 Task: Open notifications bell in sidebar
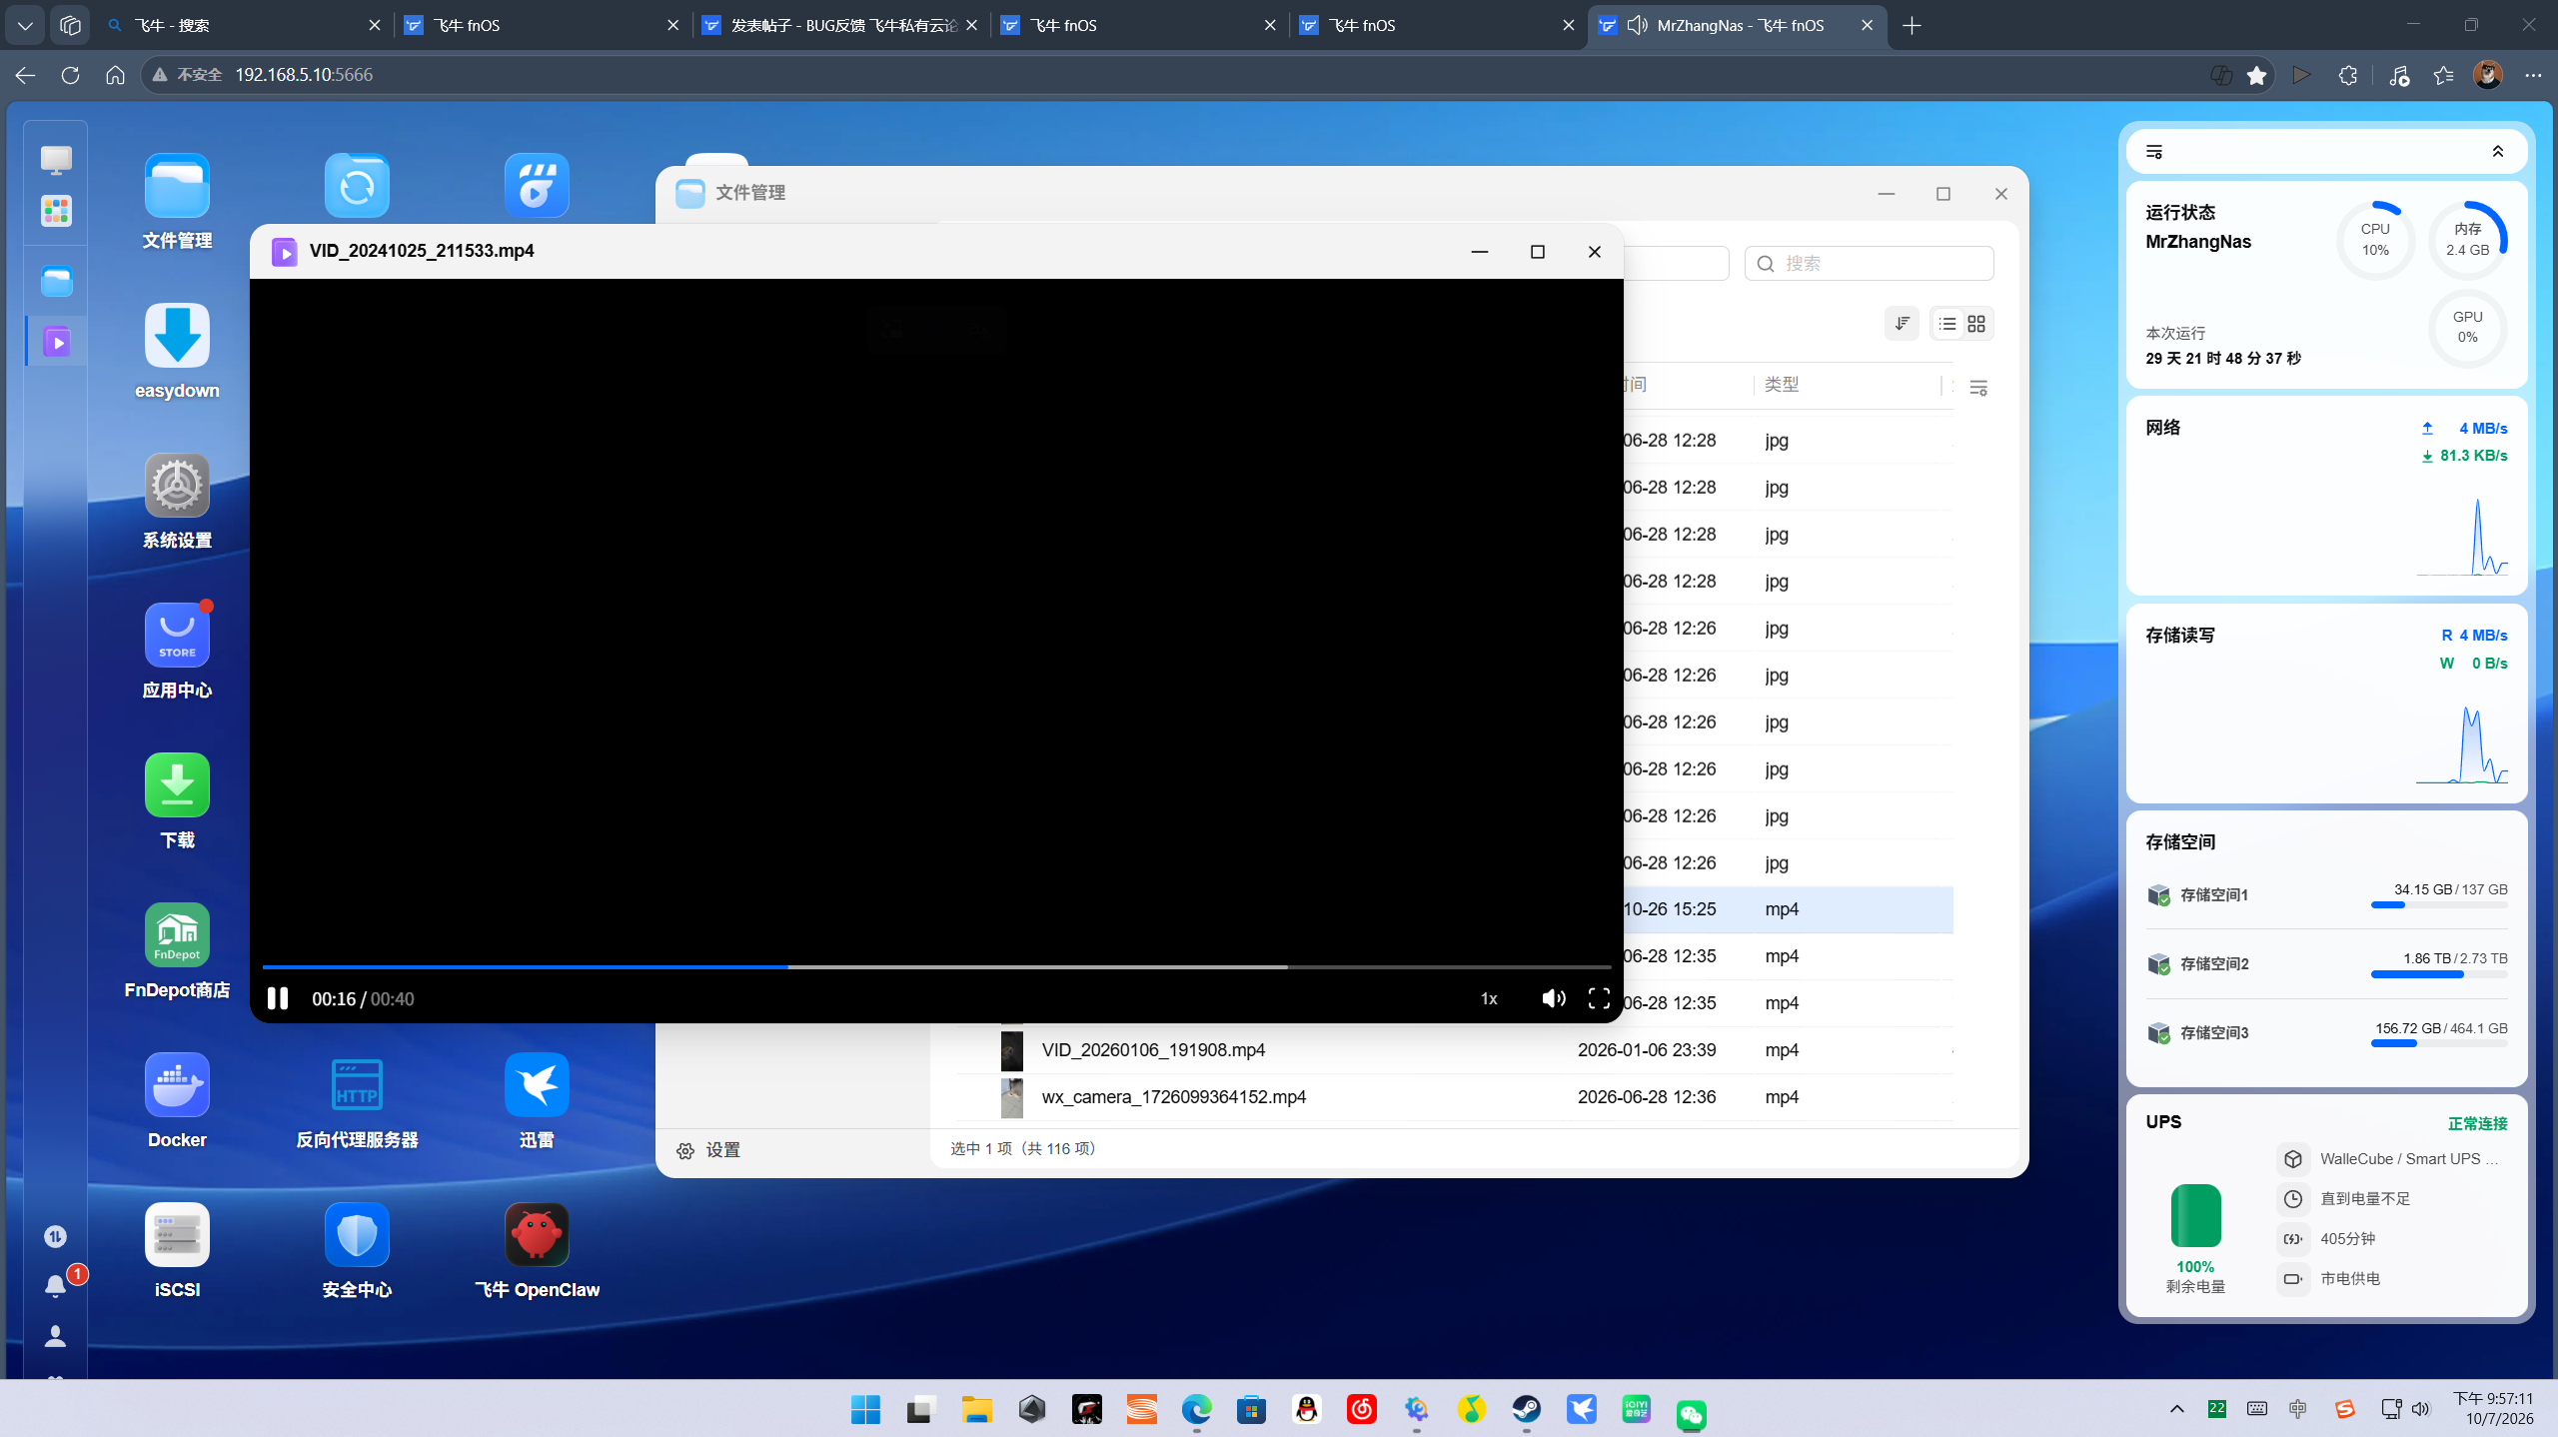click(56, 1286)
